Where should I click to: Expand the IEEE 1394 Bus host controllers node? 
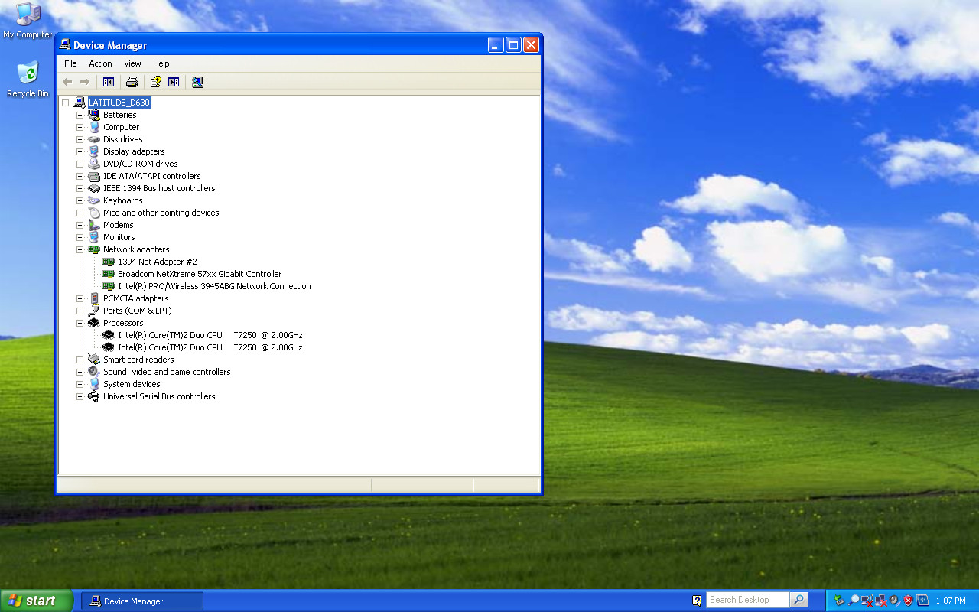point(80,188)
